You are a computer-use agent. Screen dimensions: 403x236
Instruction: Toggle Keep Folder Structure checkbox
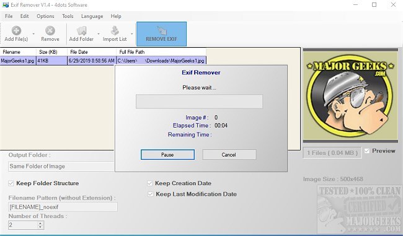click(x=11, y=183)
